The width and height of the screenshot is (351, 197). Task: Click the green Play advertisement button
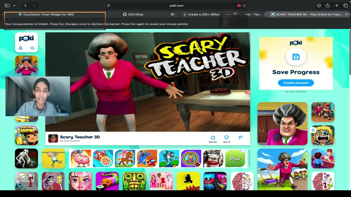235,158
